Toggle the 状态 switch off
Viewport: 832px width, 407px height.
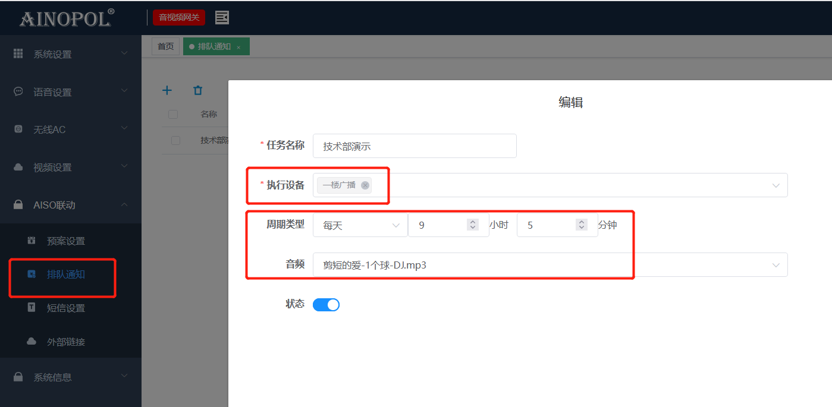[326, 305]
